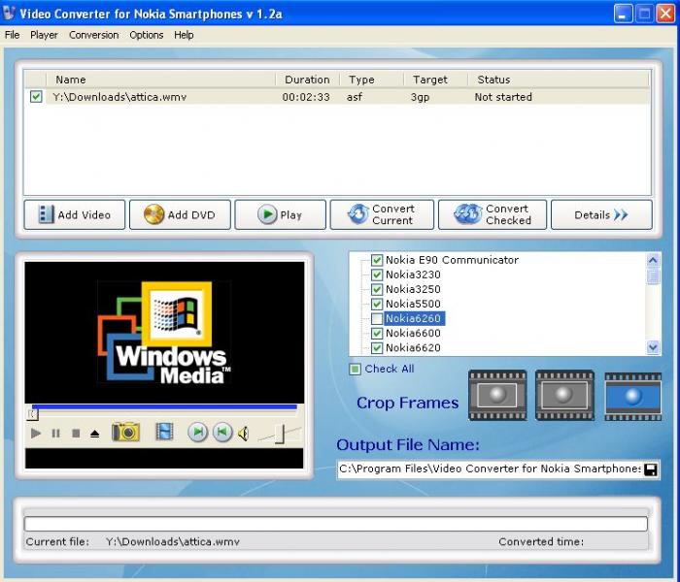The height and width of the screenshot is (582, 680).
Task: Expand the Details panel
Action: [x=601, y=214]
